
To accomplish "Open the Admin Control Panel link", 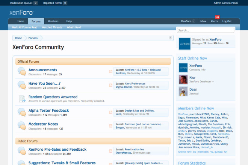I will (226, 3).
